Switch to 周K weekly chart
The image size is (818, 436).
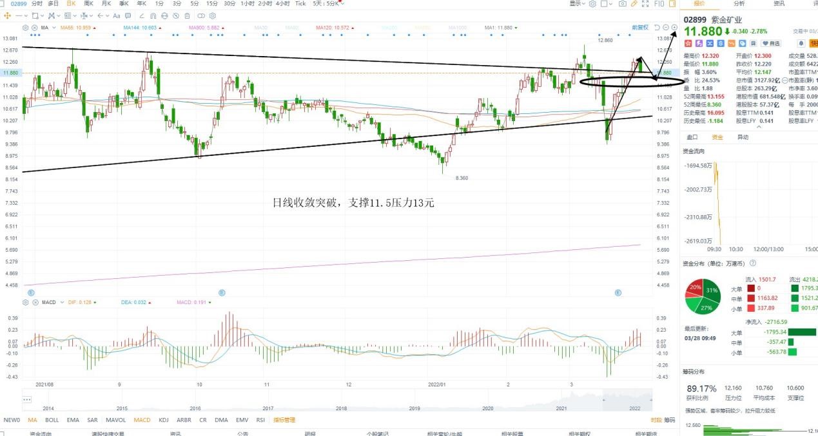88,4
